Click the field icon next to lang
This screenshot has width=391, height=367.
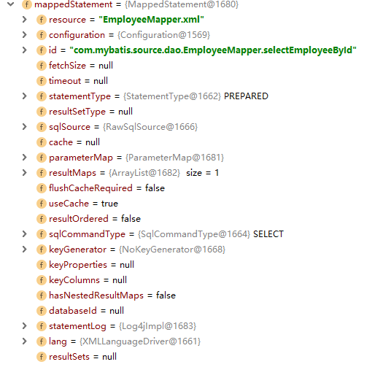click(x=42, y=341)
